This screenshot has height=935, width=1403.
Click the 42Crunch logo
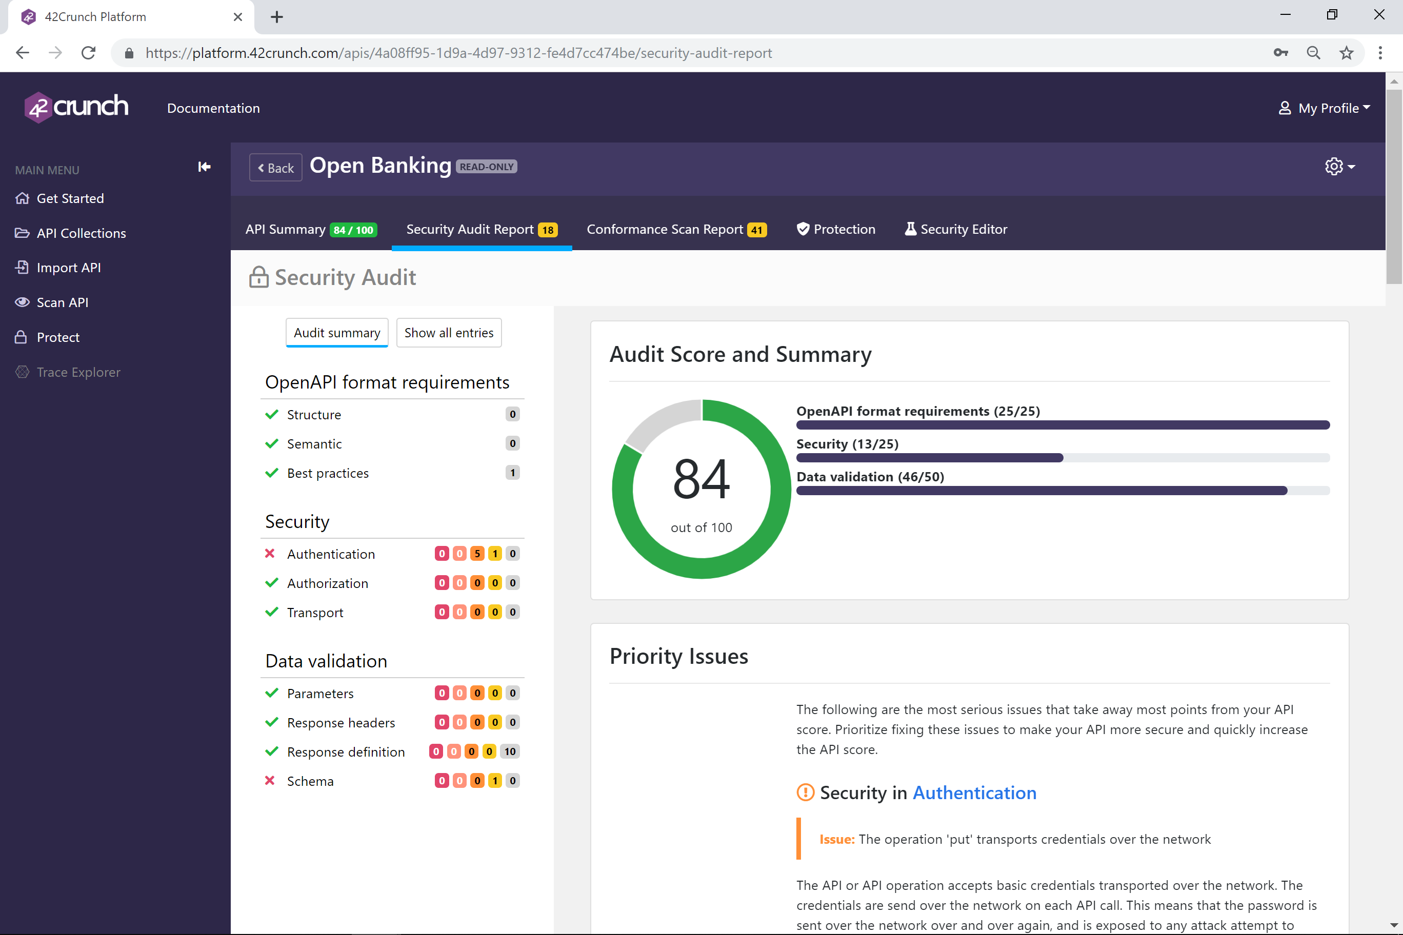coord(75,107)
